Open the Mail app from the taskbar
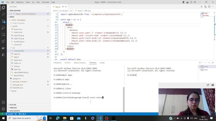 pyautogui.click(x=79, y=118)
